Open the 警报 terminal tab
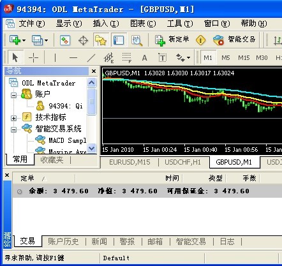282x266 pixels. click(127, 242)
